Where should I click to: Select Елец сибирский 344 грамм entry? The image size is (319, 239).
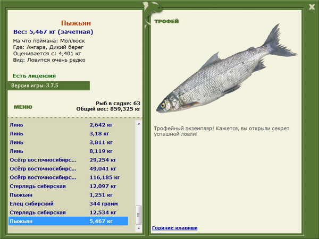(69, 203)
